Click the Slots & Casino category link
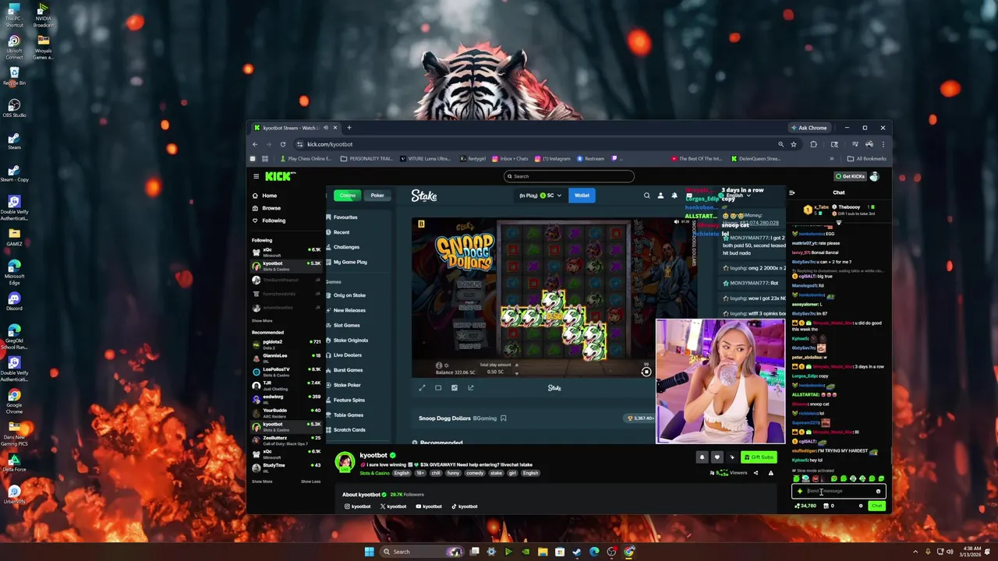The width and height of the screenshot is (998, 561). pos(374,473)
